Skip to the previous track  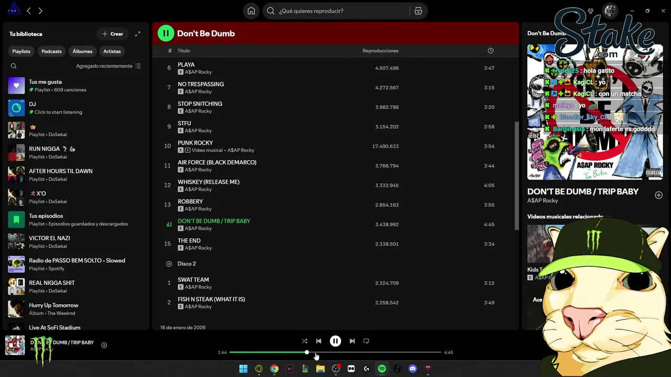[x=318, y=341]
